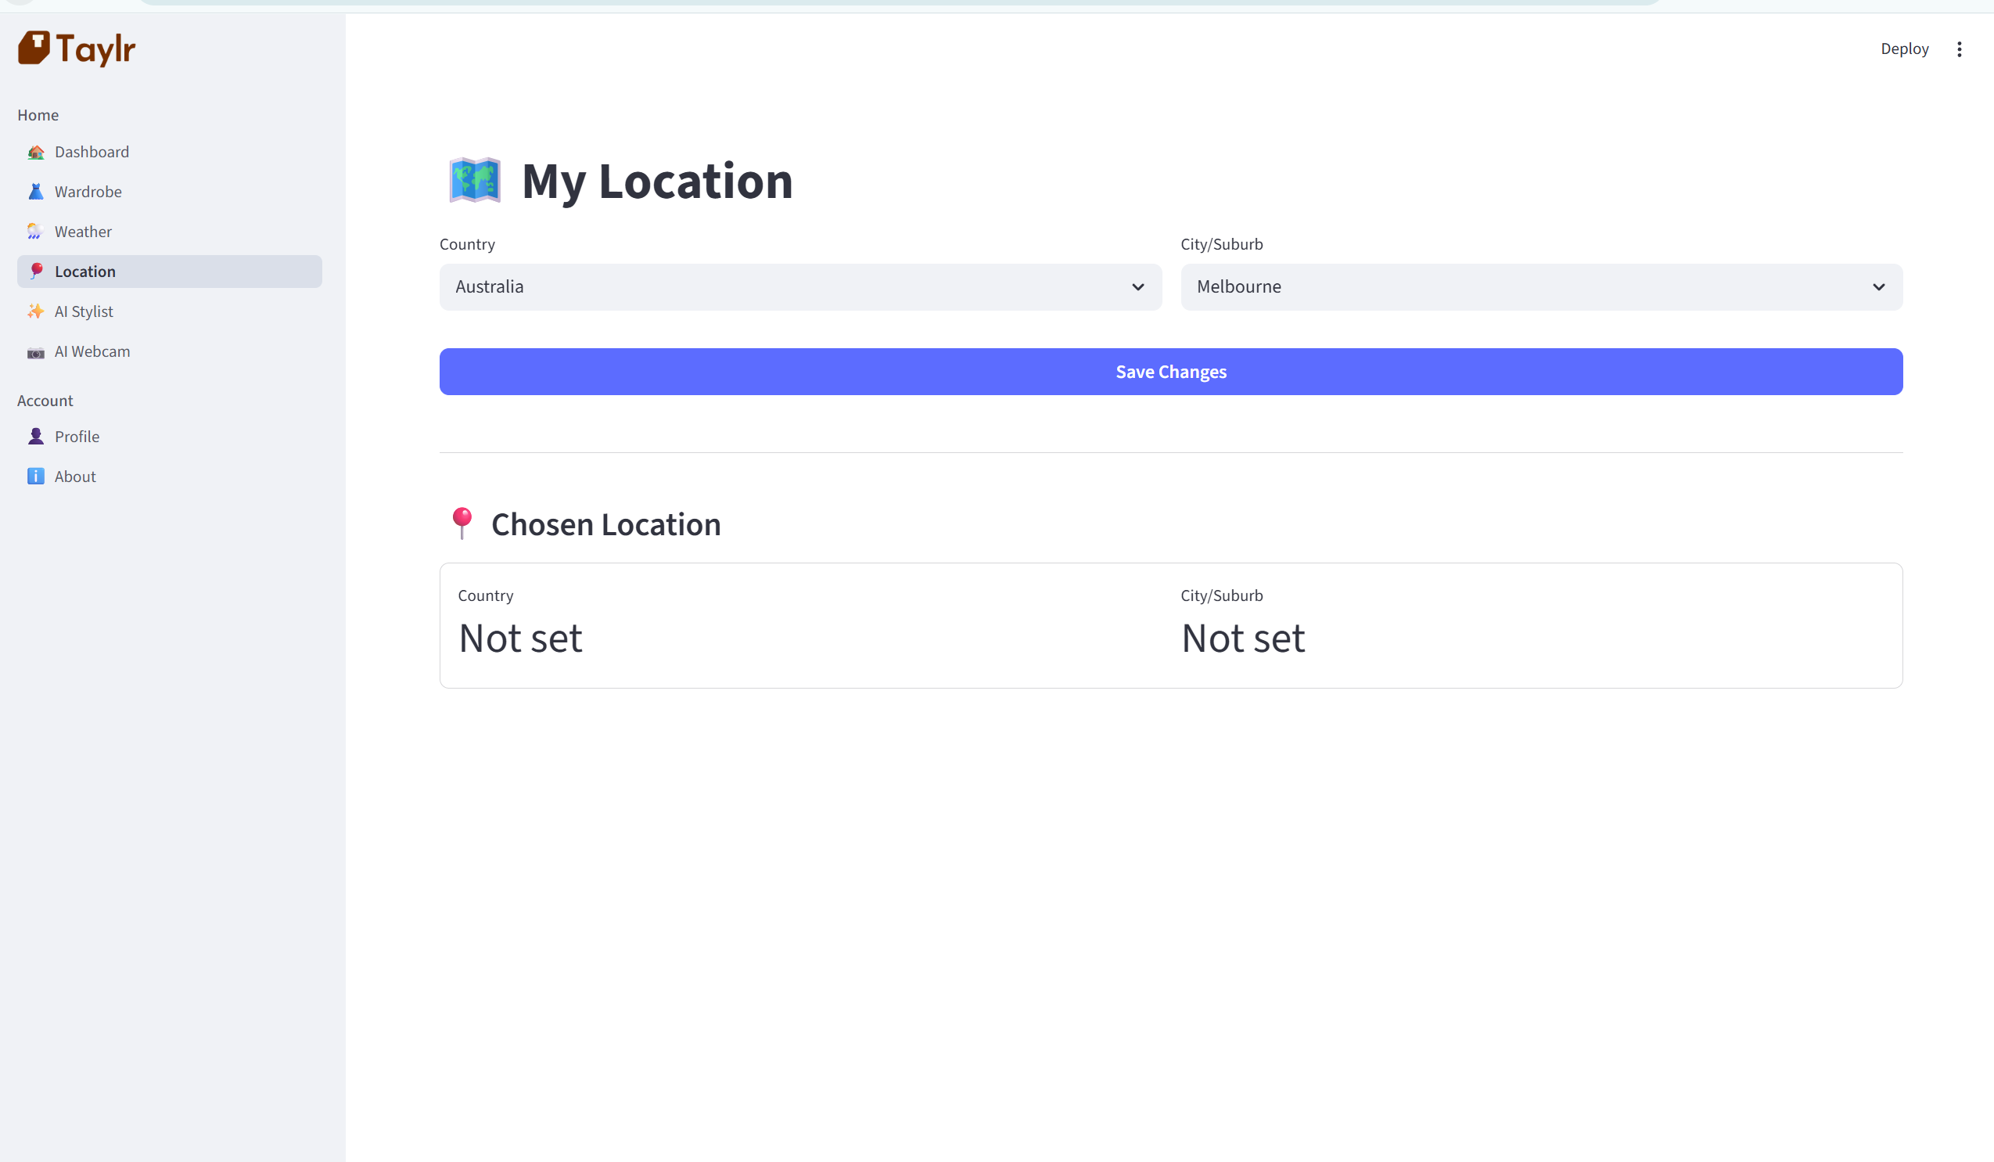1994x1162 pixels.
Task: Click the My Location map emoji
Action: (x=475, y=181)
